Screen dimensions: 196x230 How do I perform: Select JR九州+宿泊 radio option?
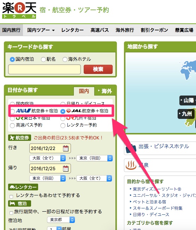[63, 119]
